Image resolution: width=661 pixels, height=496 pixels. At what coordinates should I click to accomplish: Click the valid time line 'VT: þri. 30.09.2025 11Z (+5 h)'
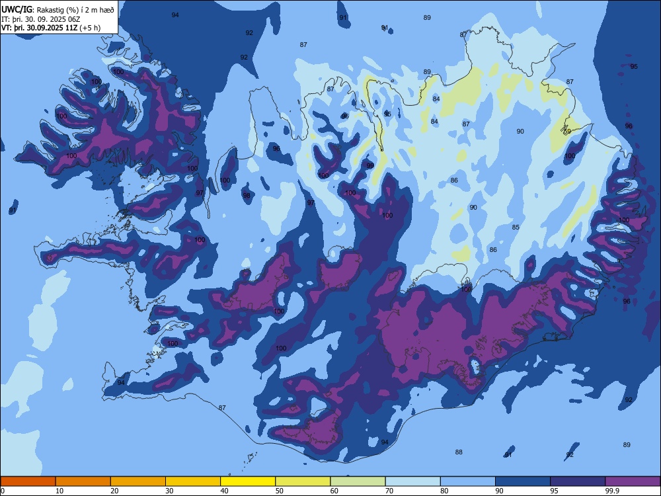51,28
